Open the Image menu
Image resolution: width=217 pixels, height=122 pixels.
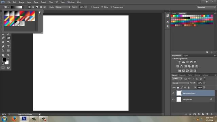tap(21, 2)
